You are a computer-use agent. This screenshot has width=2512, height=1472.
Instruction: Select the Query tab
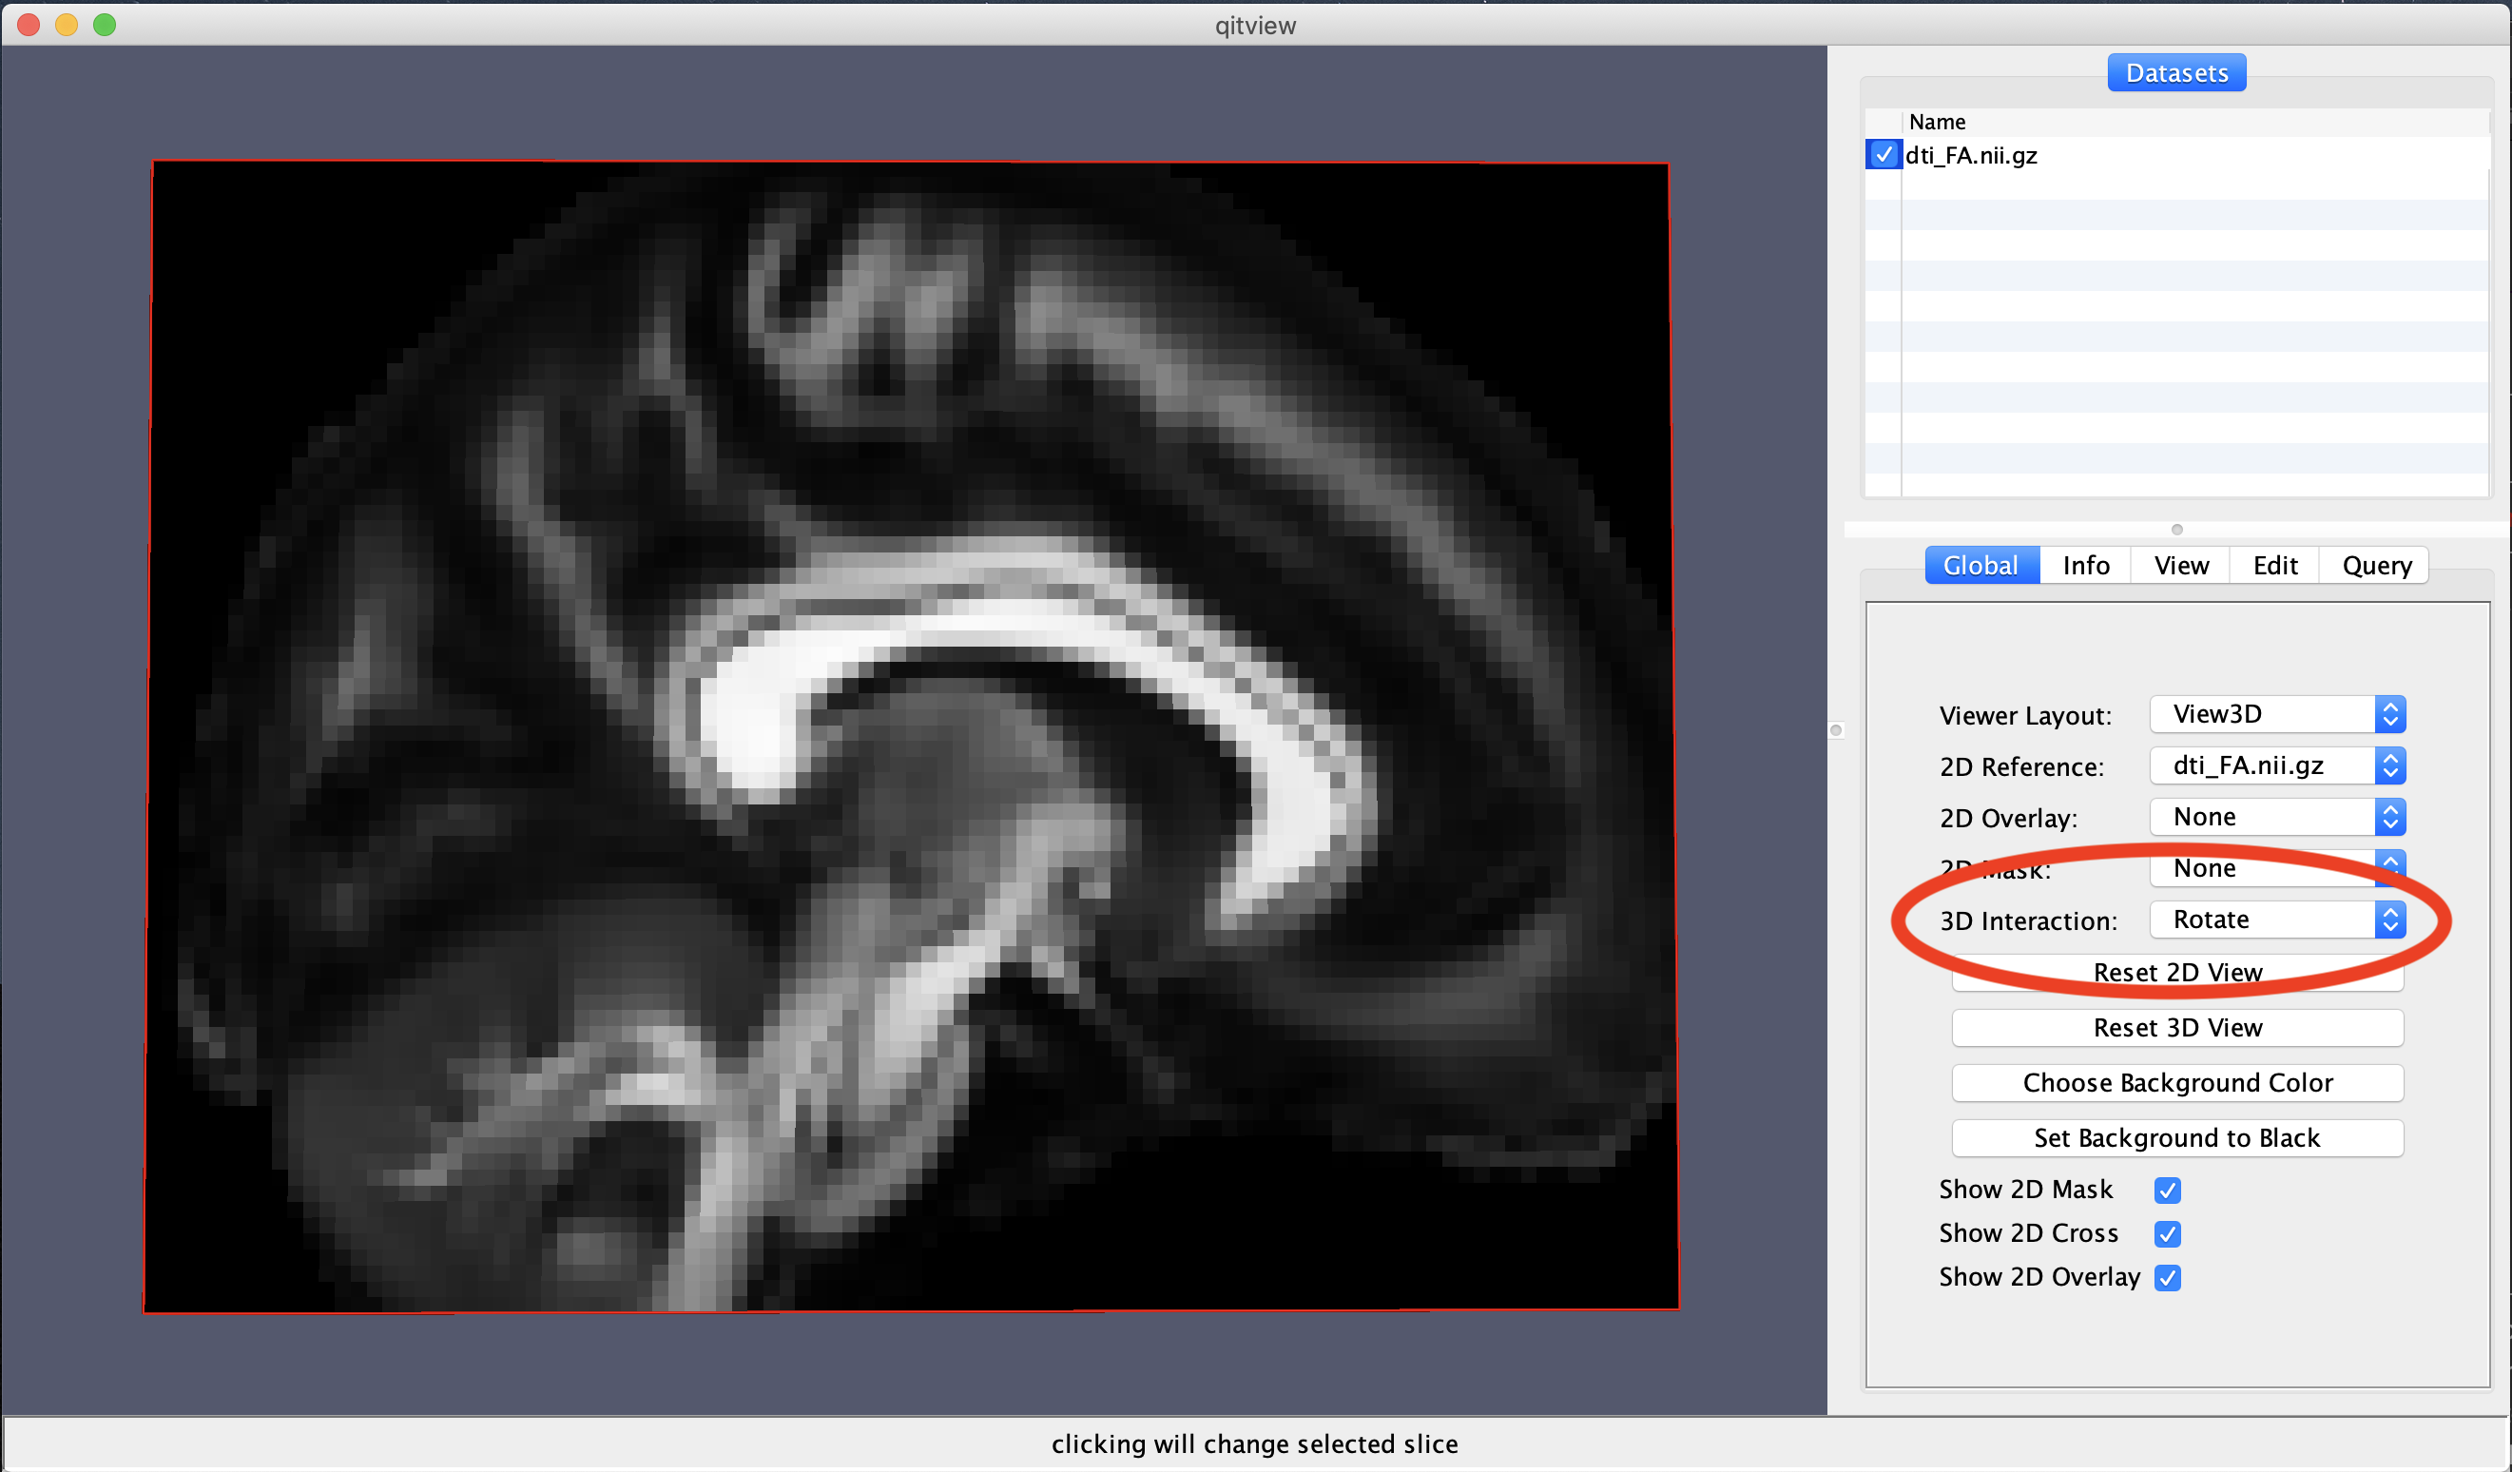tap(2376, 565)
